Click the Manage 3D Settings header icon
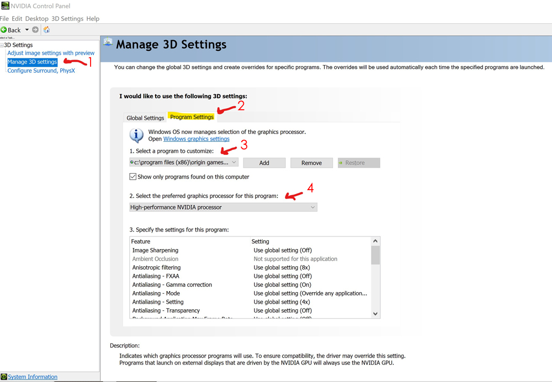Screen dimensions: 552x382 tap(108, 44)
